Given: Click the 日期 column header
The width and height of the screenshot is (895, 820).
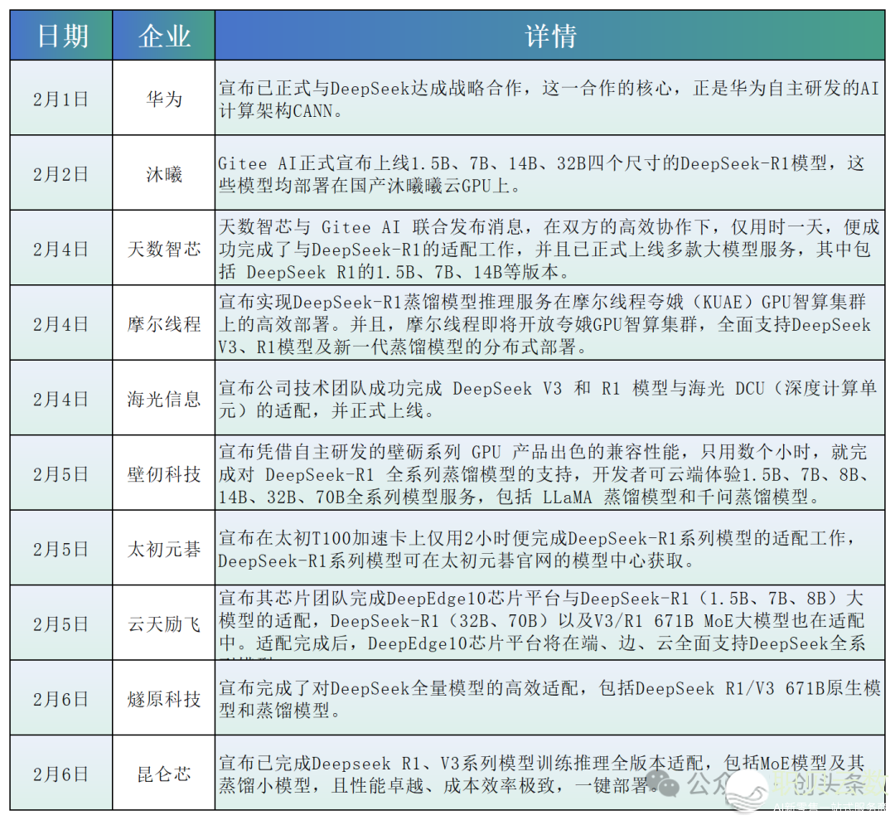Looking at the screenshot, I should click(x=61, y=36).
